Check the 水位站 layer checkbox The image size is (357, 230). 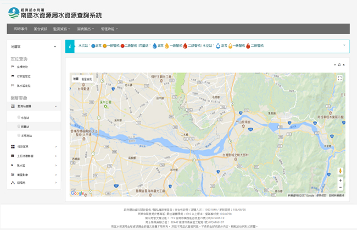coord(19,117)
